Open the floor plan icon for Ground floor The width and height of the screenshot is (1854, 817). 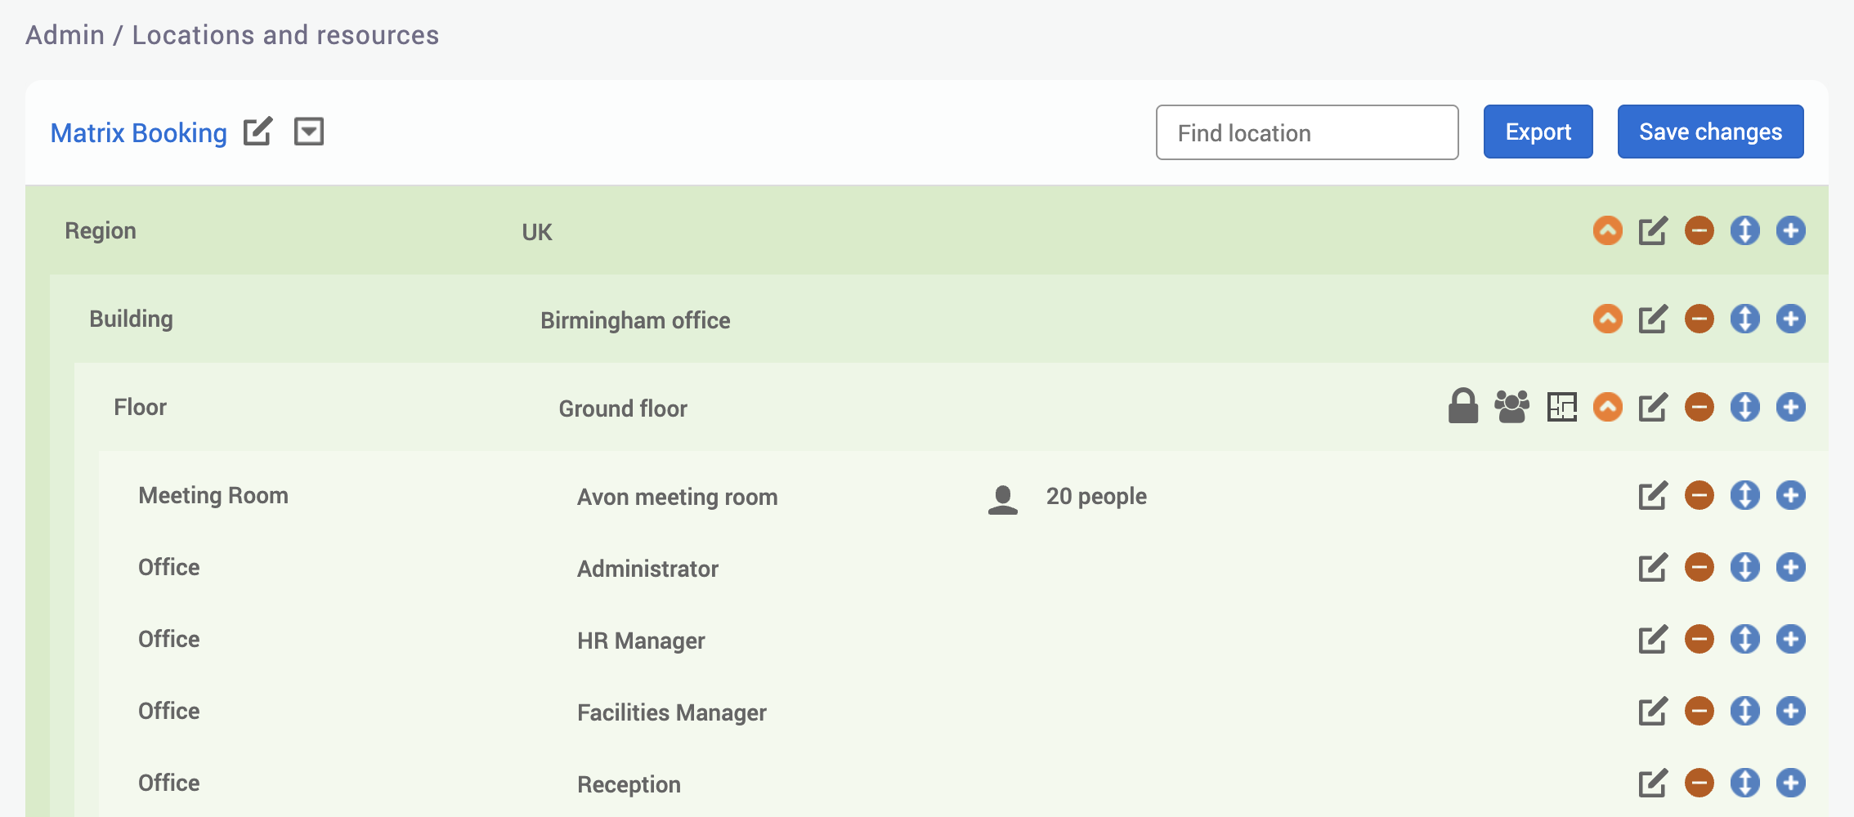pos(1561,406)
